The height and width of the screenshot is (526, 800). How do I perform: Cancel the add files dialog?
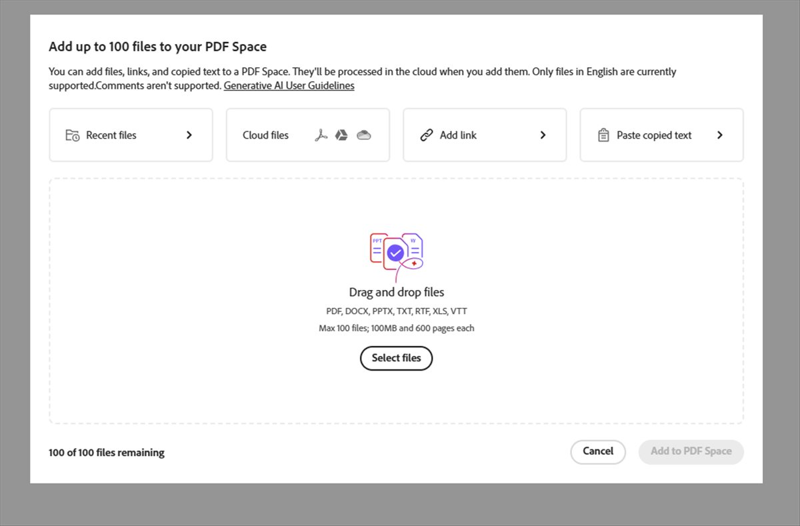pyautogui.click(x=598, y=451)
